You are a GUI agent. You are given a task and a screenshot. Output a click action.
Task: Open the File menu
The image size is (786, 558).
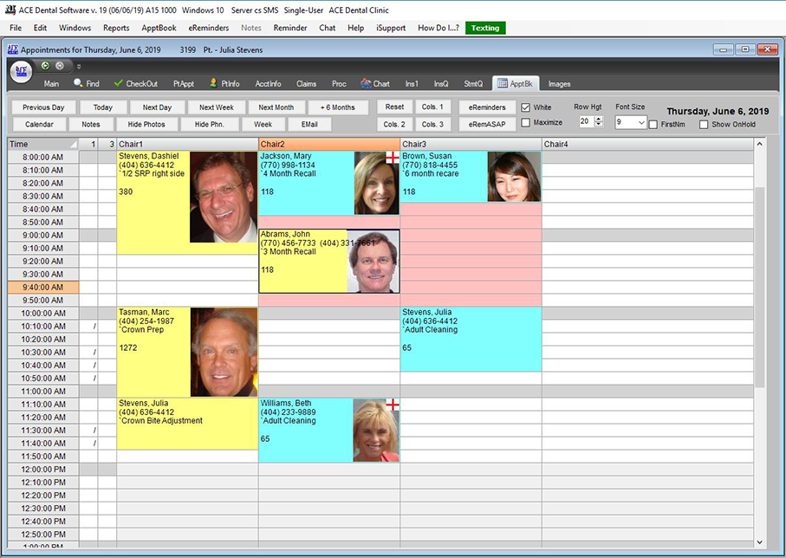click(x=16, y=28)
